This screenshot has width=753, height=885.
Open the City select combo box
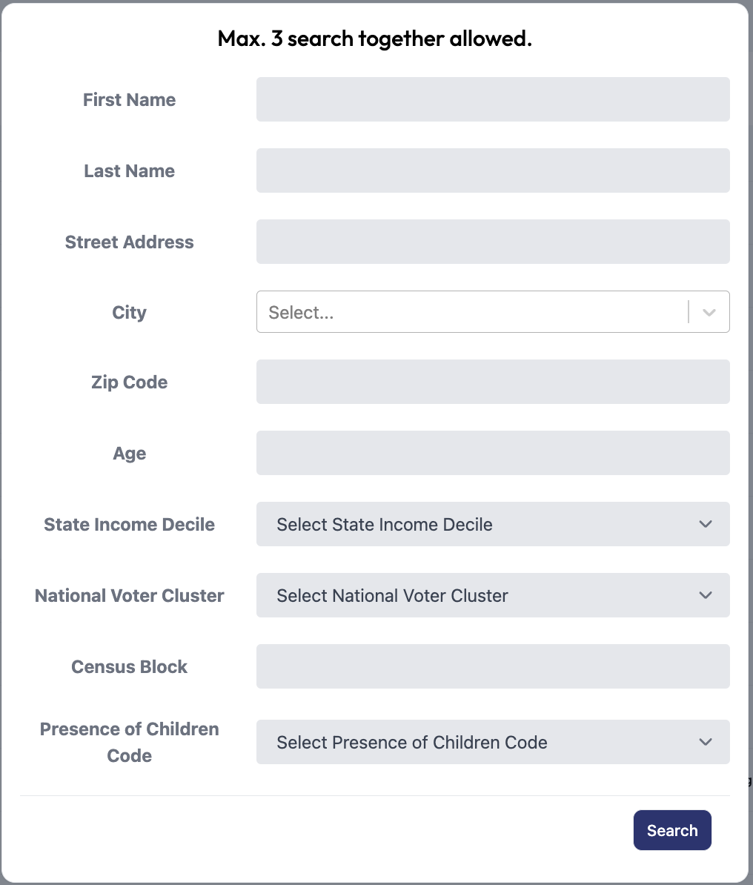point(493,311)
